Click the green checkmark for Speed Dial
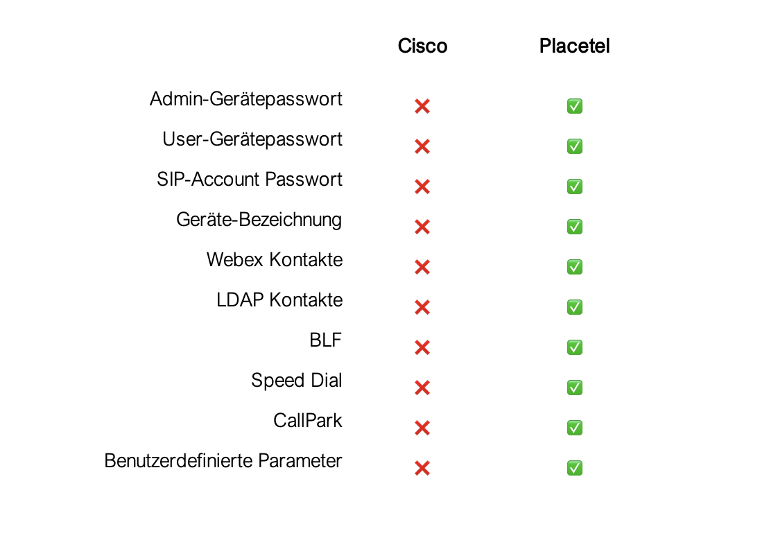The image size is (778, 556). click(x=575, y=388)
